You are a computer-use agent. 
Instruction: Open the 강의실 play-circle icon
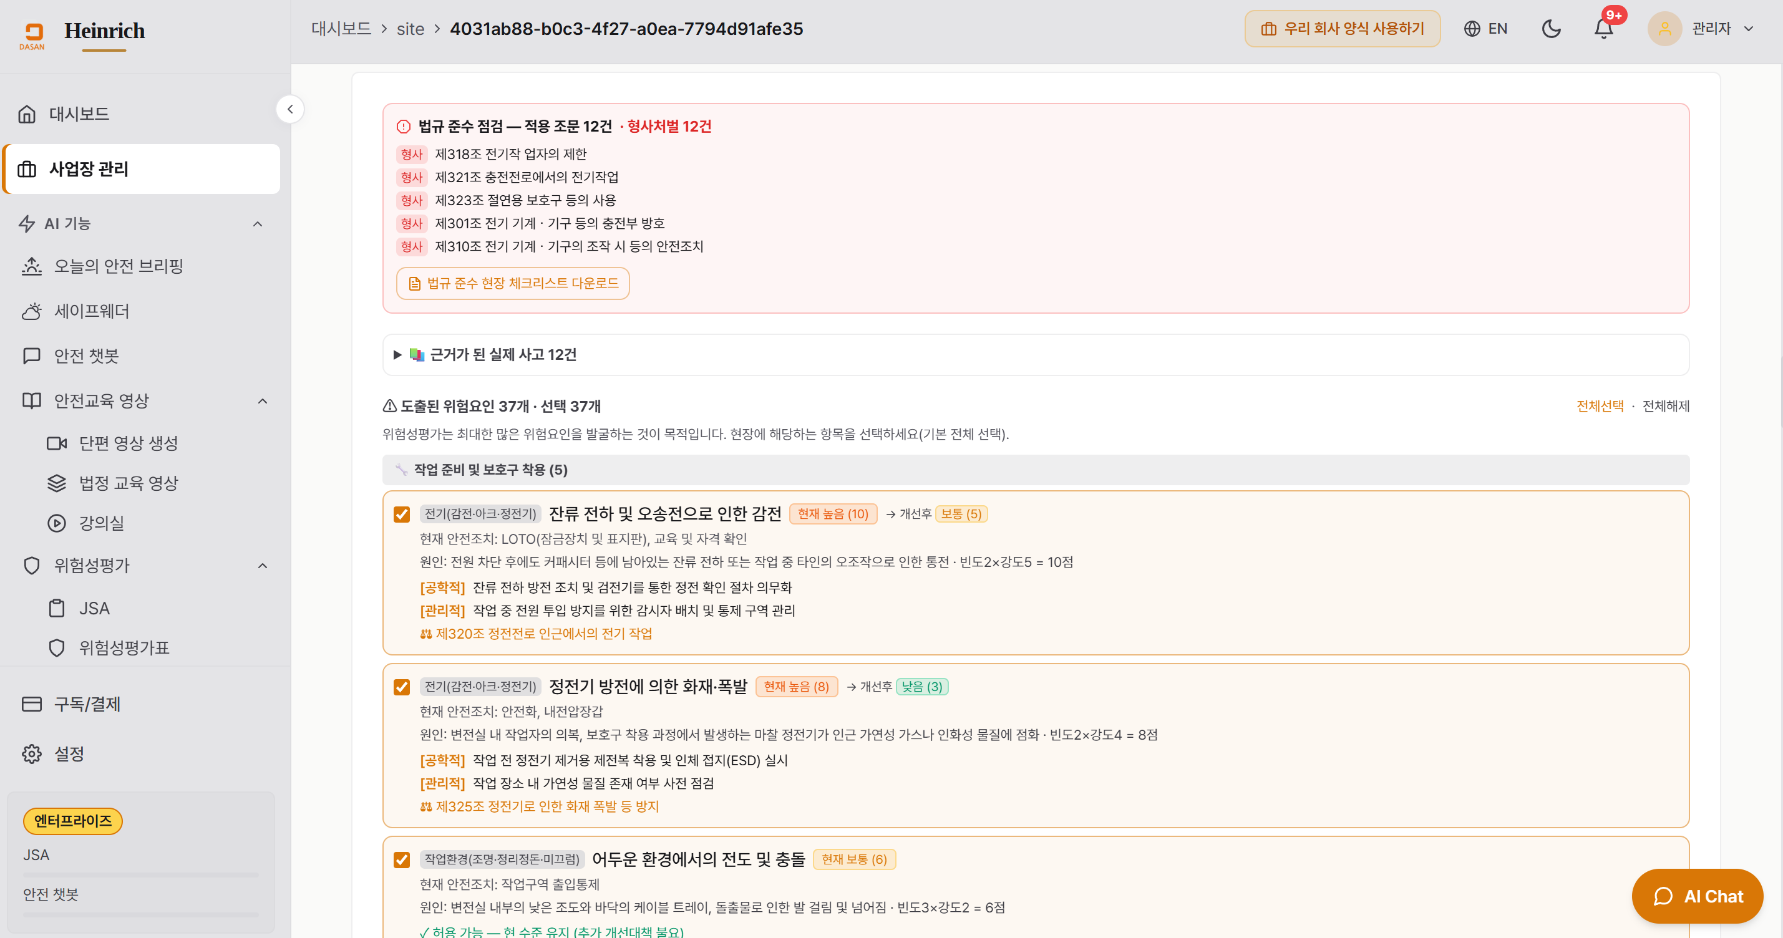[x=57, y=523]
